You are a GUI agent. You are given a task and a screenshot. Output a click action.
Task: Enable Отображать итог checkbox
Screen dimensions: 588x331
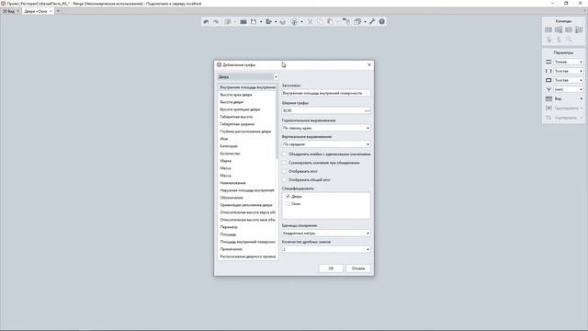coord(284,172)
